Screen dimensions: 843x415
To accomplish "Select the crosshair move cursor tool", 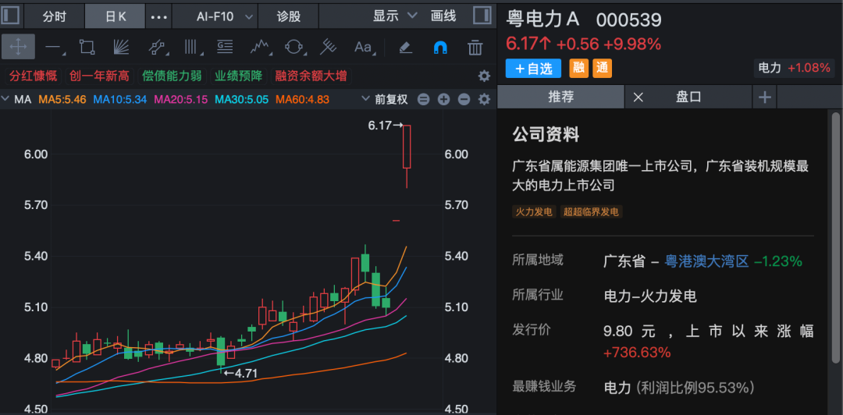I will pos(18,47).
